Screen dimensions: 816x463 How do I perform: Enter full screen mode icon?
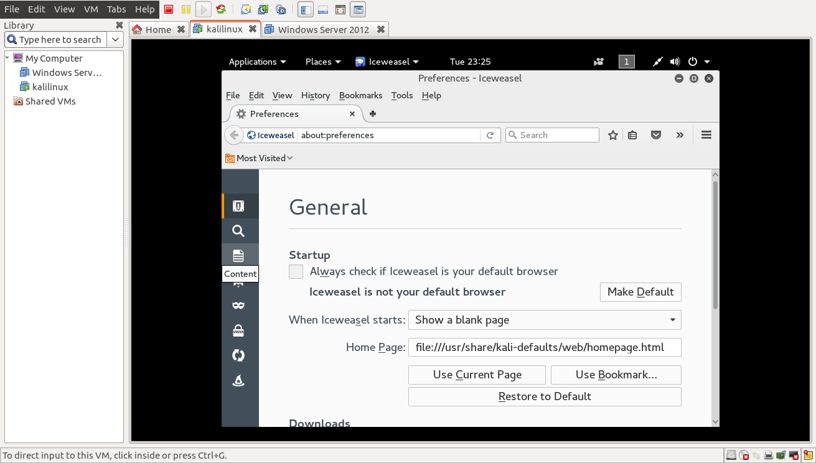340,9
